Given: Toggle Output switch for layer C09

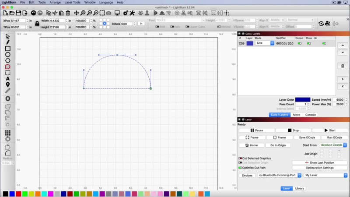Looking at the screenshot, I should tap(300, 43).
